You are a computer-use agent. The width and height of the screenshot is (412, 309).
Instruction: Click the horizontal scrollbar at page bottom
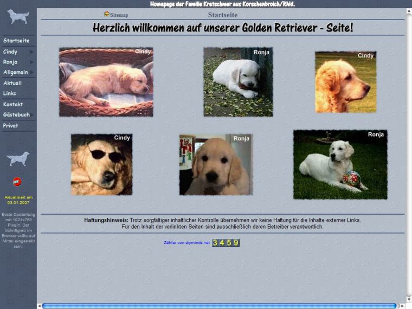pos(222,306)
